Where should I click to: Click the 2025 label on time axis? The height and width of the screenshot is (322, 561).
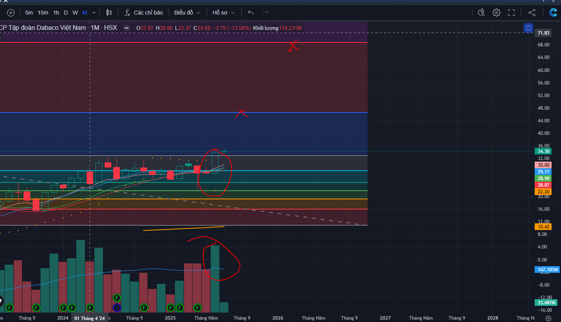click(x=170, y=318)
